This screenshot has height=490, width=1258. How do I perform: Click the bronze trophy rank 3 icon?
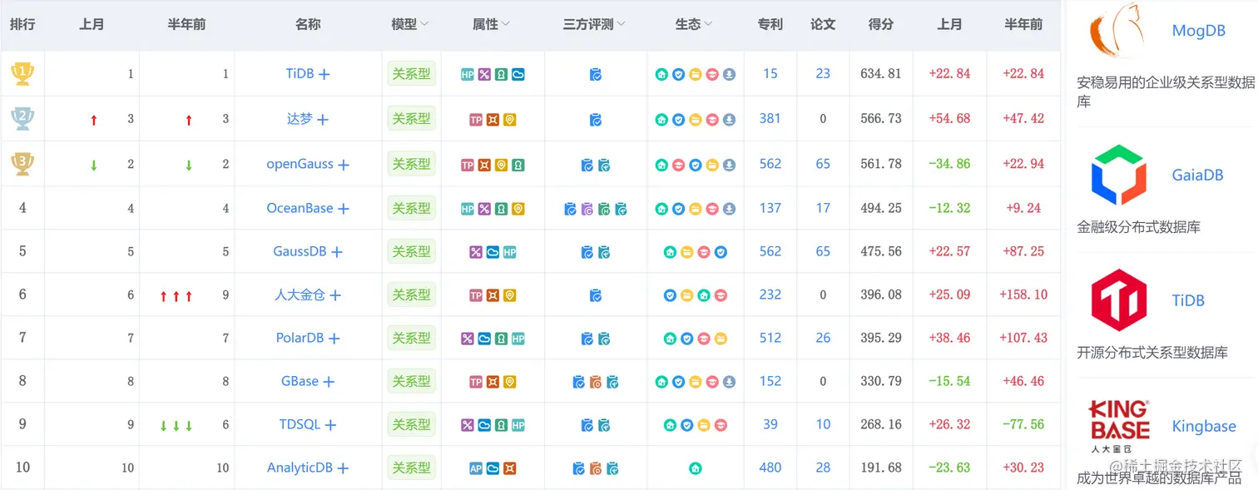[22, 164]
